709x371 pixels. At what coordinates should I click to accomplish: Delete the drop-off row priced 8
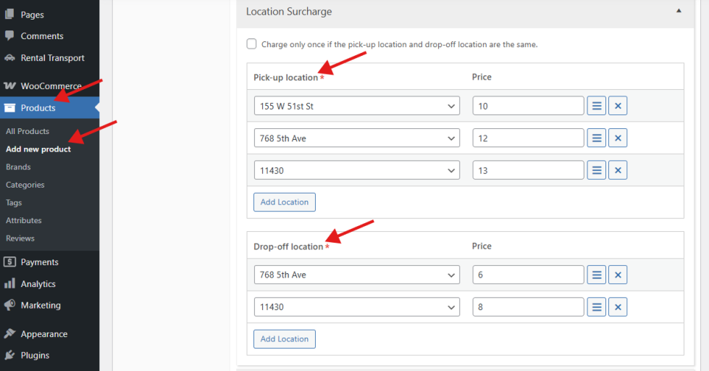click(x=618, y=307)
